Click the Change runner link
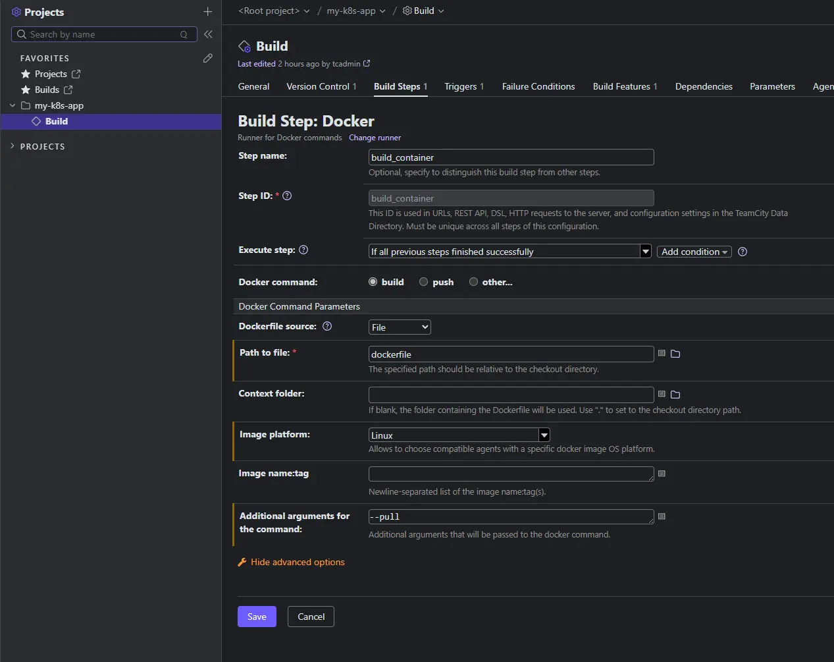834x662 pixels. click(375, 138)
